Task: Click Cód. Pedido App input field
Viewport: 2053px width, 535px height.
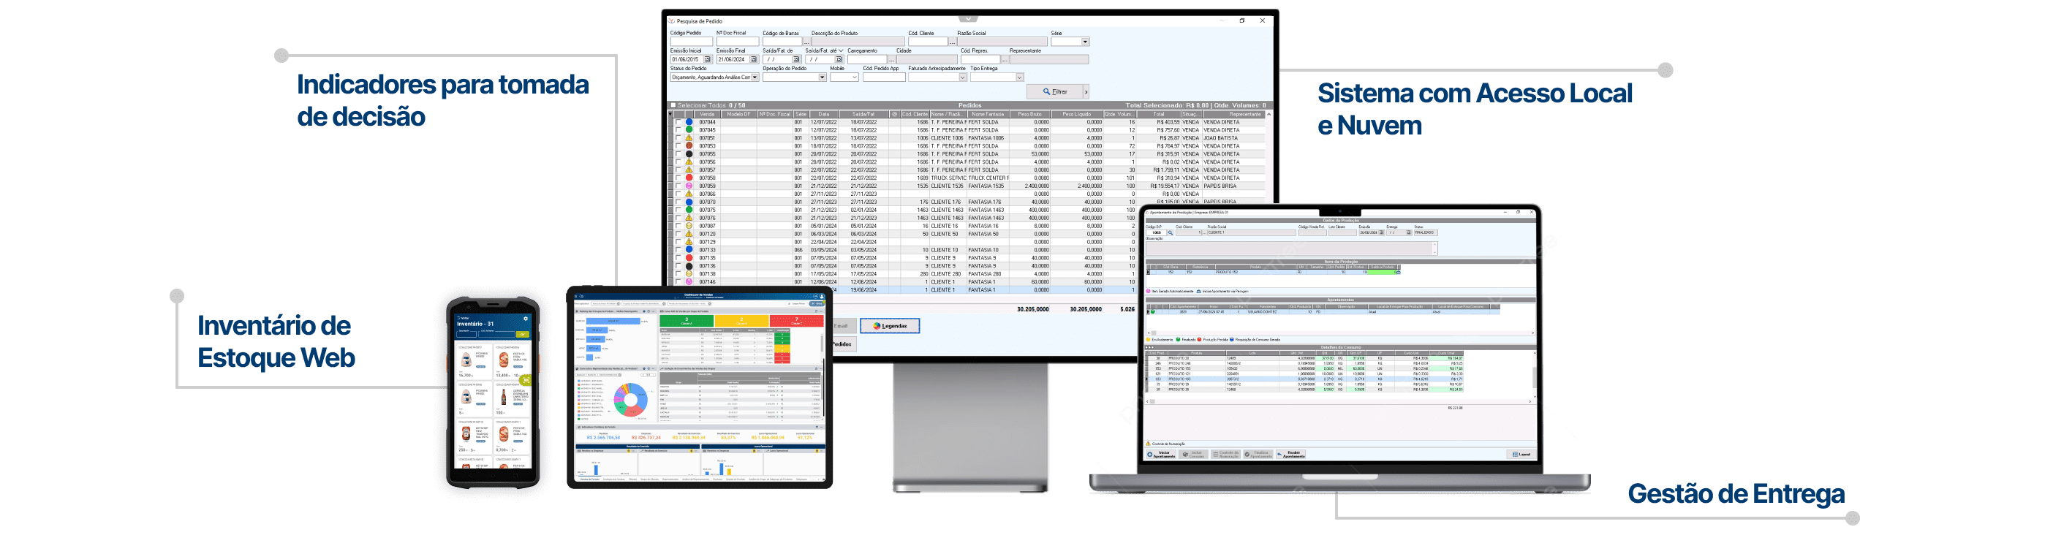Action: pyautogui.click(x=885, y=78)
